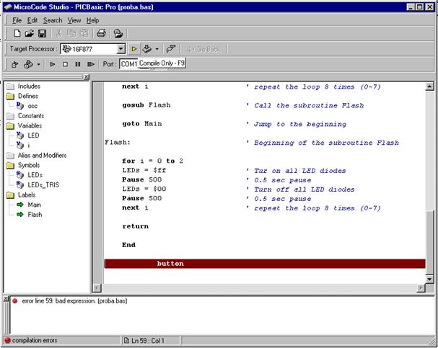Click the editor vertical scrollbar
The height and width of the screenshot is (348, 438).
431,180
